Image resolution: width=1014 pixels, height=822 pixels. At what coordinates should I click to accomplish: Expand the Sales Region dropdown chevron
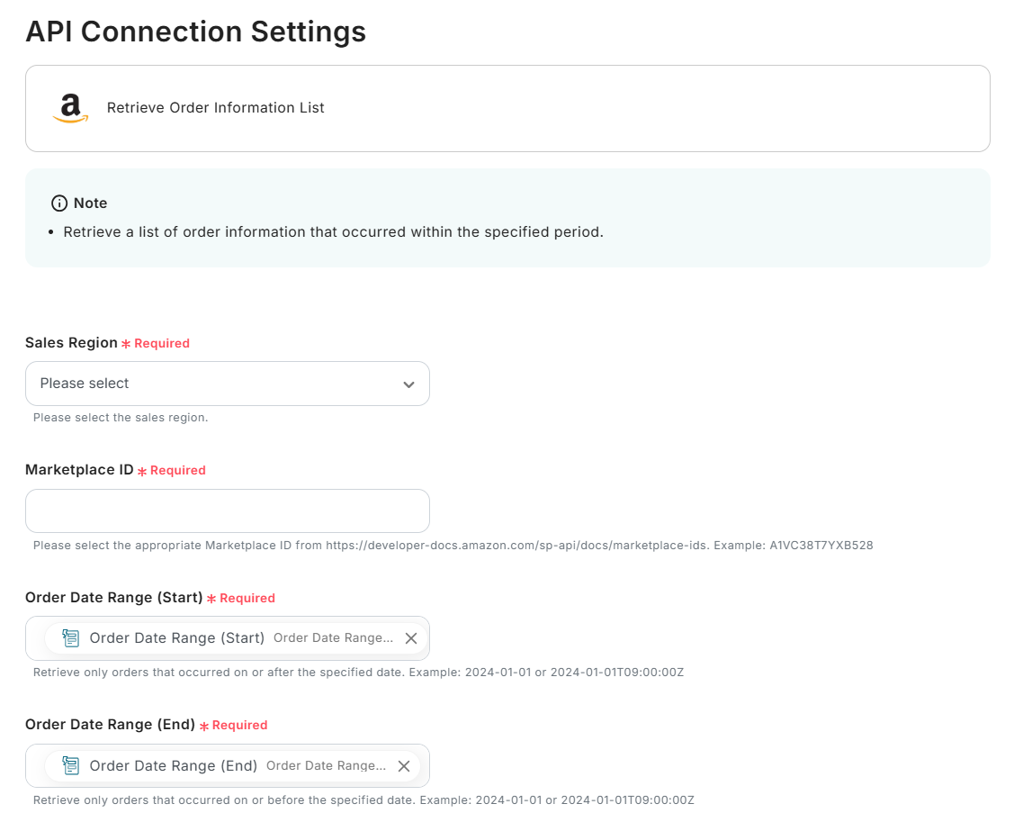point(408,384)
